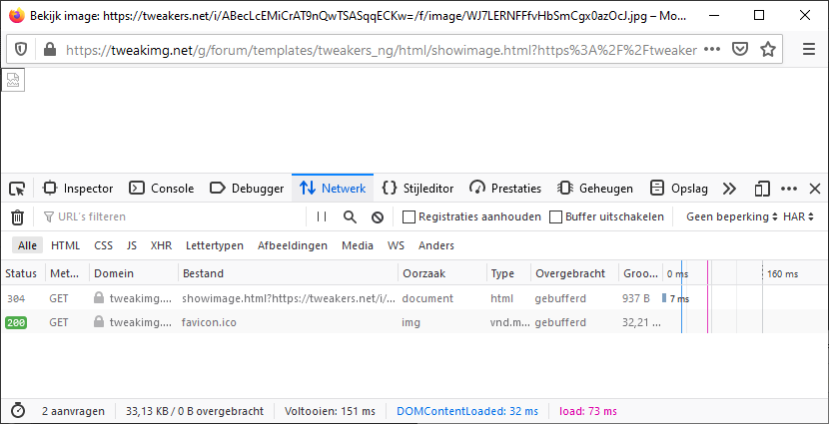
Task: Open network search magnifier icon
Action: (x=350, y=217)
